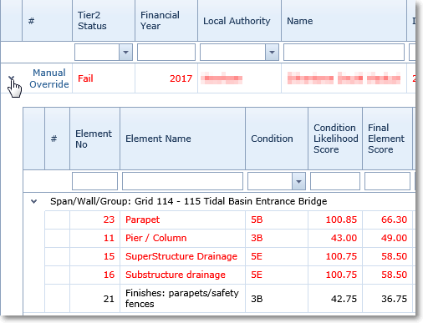Sort by Local Authority column header
423x323 pixels.
pos(239,21)
